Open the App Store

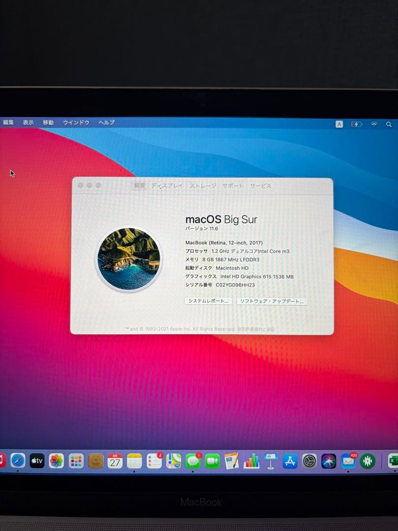coord(290,461)
